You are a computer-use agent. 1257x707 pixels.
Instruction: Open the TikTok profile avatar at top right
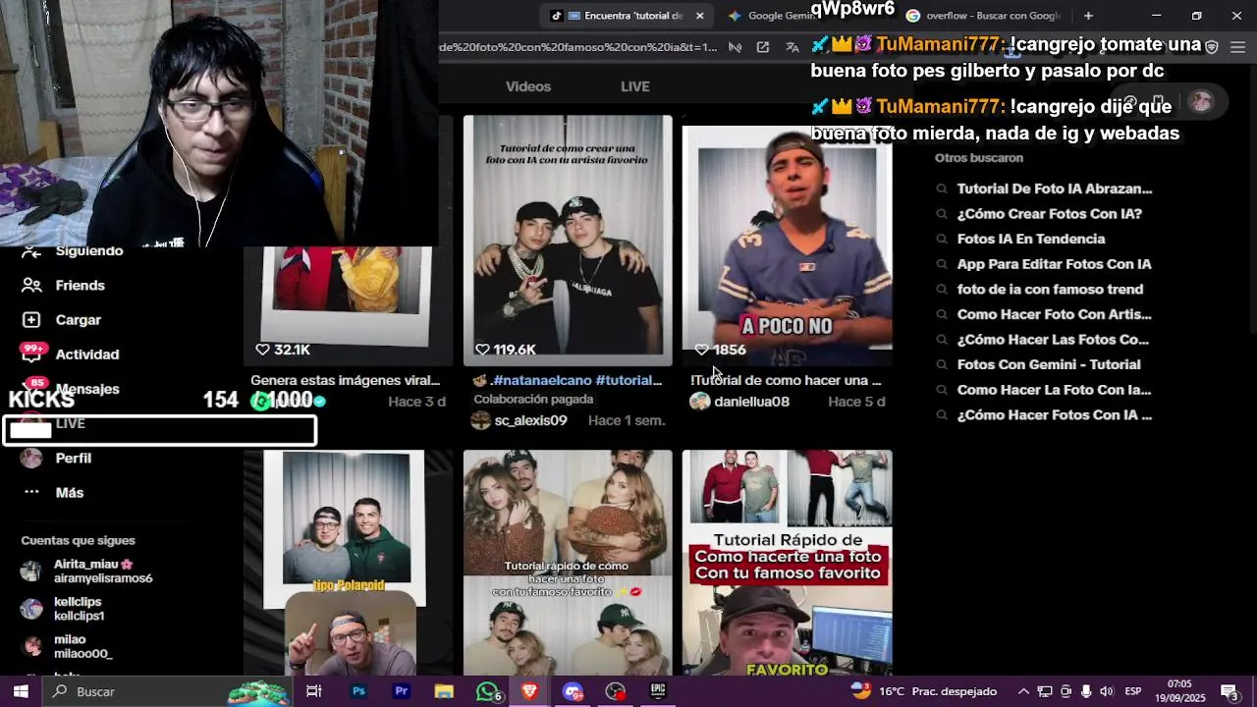click(x=1201, y=102)
